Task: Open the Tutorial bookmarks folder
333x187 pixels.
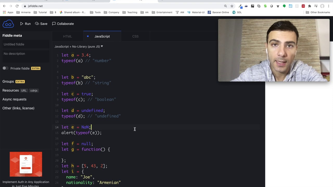Action: tap(40, 12)
